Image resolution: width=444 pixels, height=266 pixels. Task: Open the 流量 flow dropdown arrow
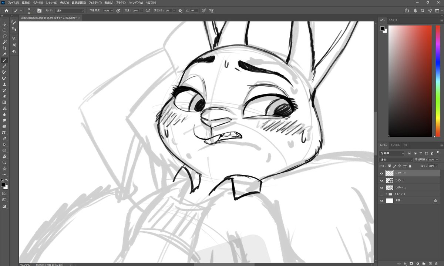click(141, 10)
